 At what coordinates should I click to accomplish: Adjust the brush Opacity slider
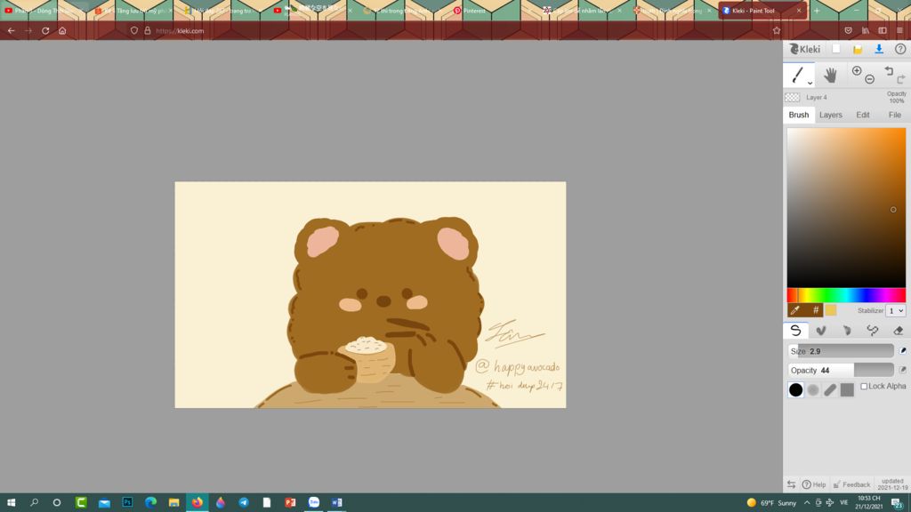(841, 370)
